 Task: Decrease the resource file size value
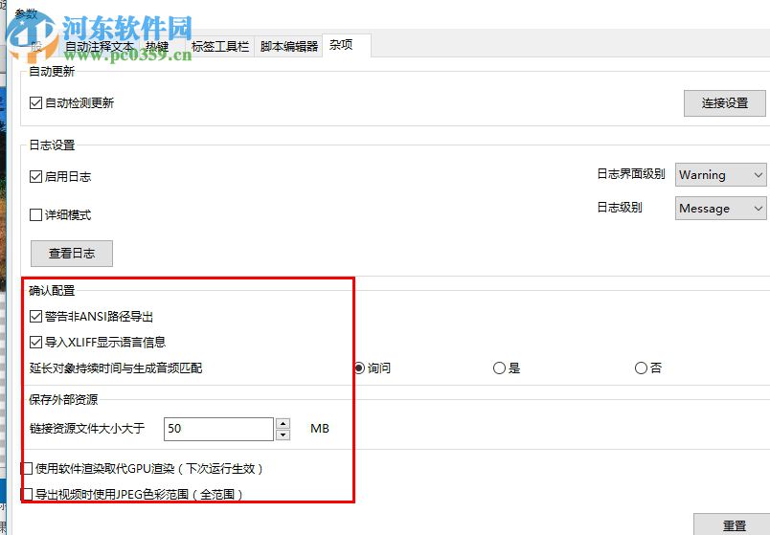[x=283, y=435]
